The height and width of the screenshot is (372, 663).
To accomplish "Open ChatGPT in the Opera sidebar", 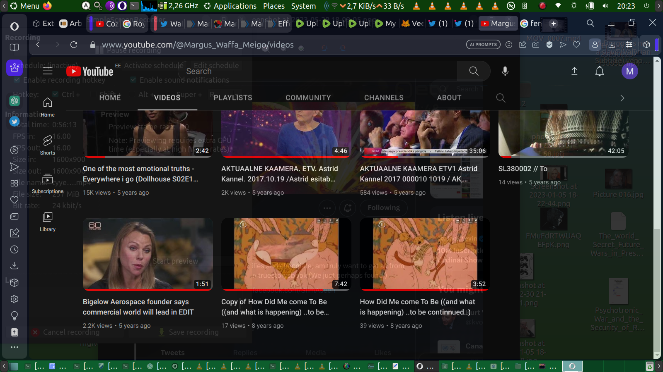I will 15,100.
